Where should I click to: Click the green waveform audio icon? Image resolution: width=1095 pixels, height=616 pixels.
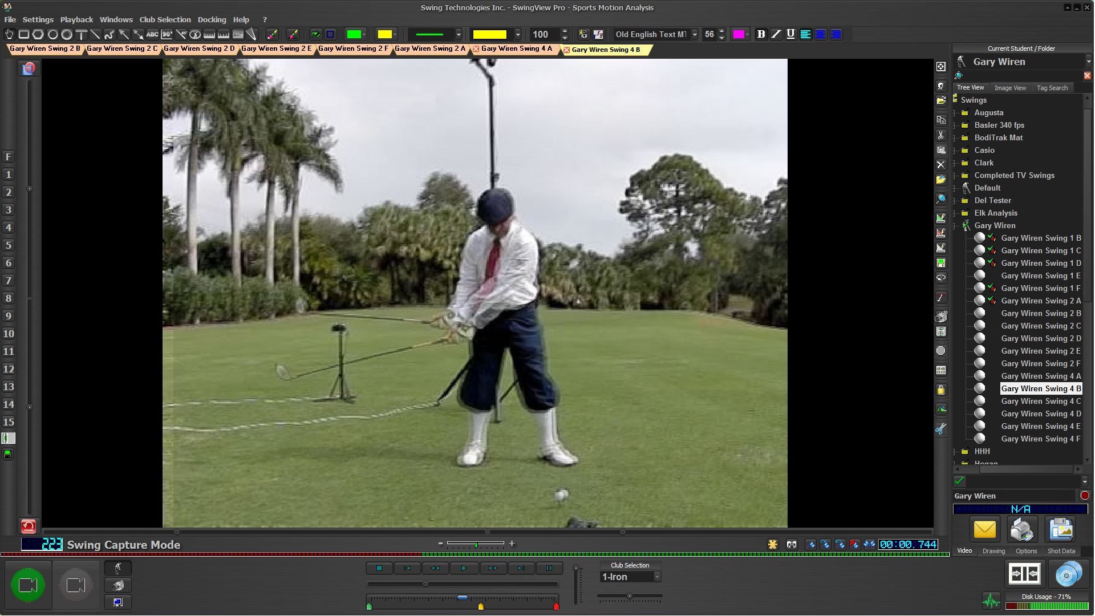click(x=991, y=601)
